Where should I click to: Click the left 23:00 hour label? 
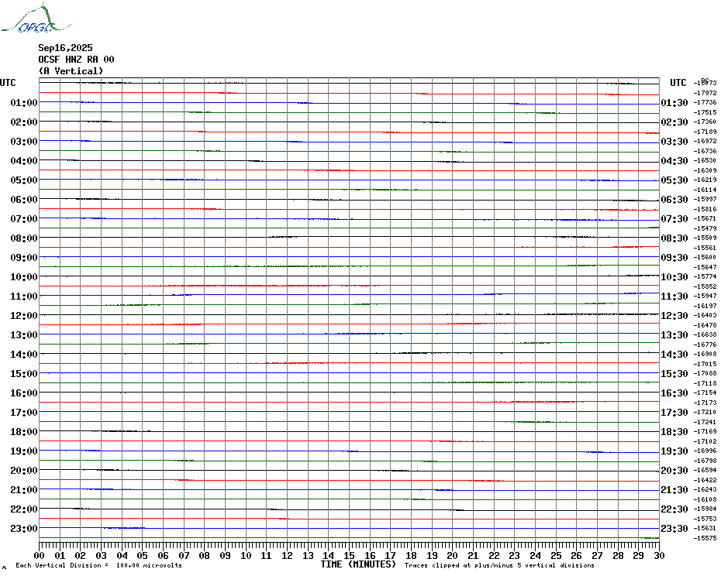click(24, 528)
